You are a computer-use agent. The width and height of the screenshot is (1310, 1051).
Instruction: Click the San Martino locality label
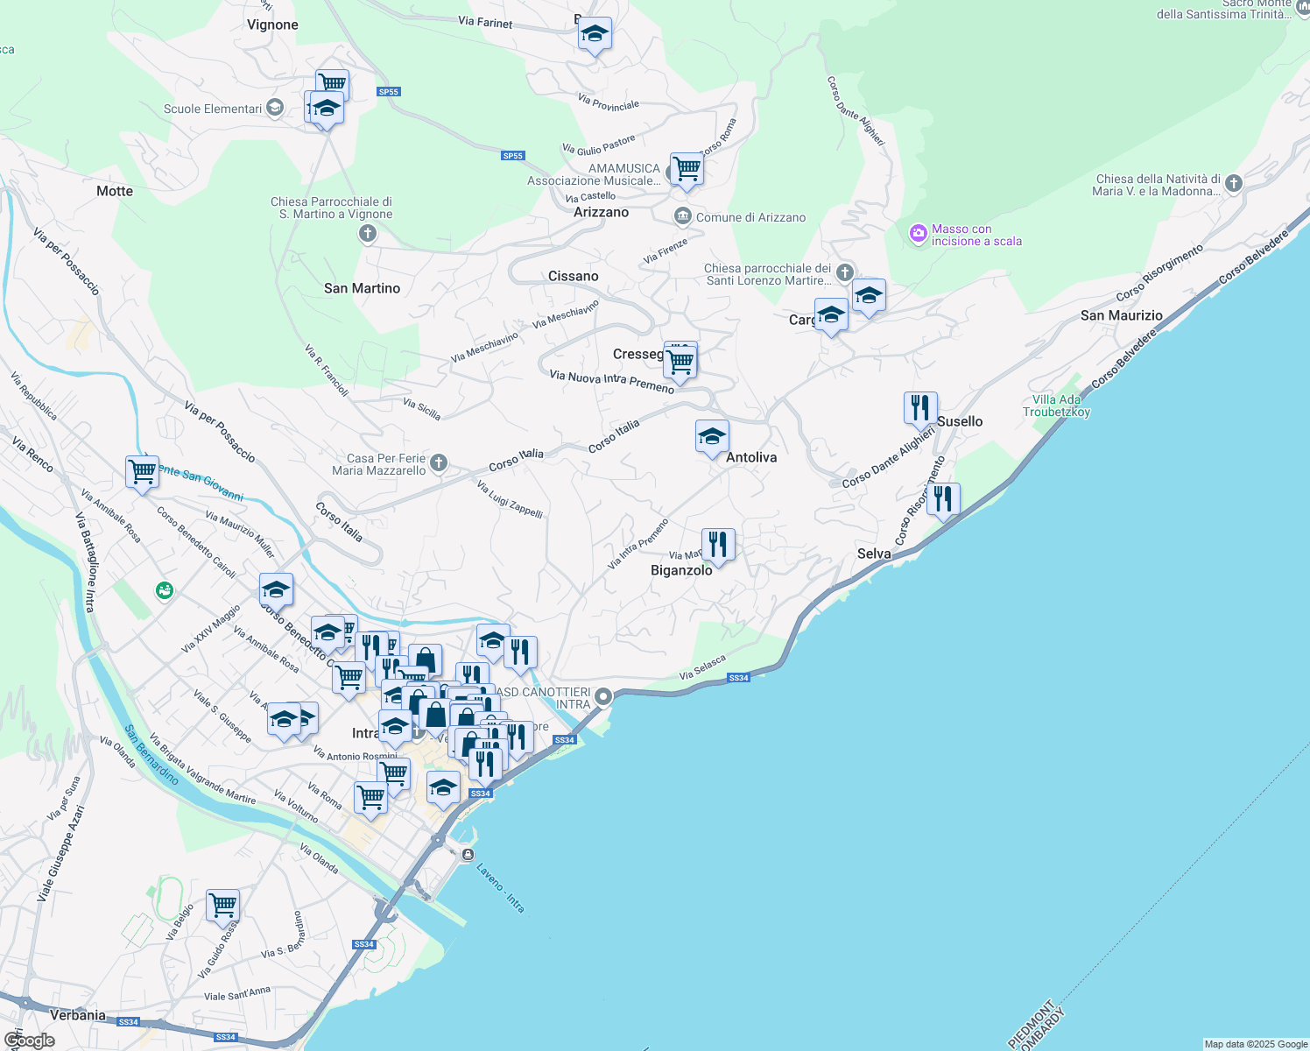[x=363, y=288]
